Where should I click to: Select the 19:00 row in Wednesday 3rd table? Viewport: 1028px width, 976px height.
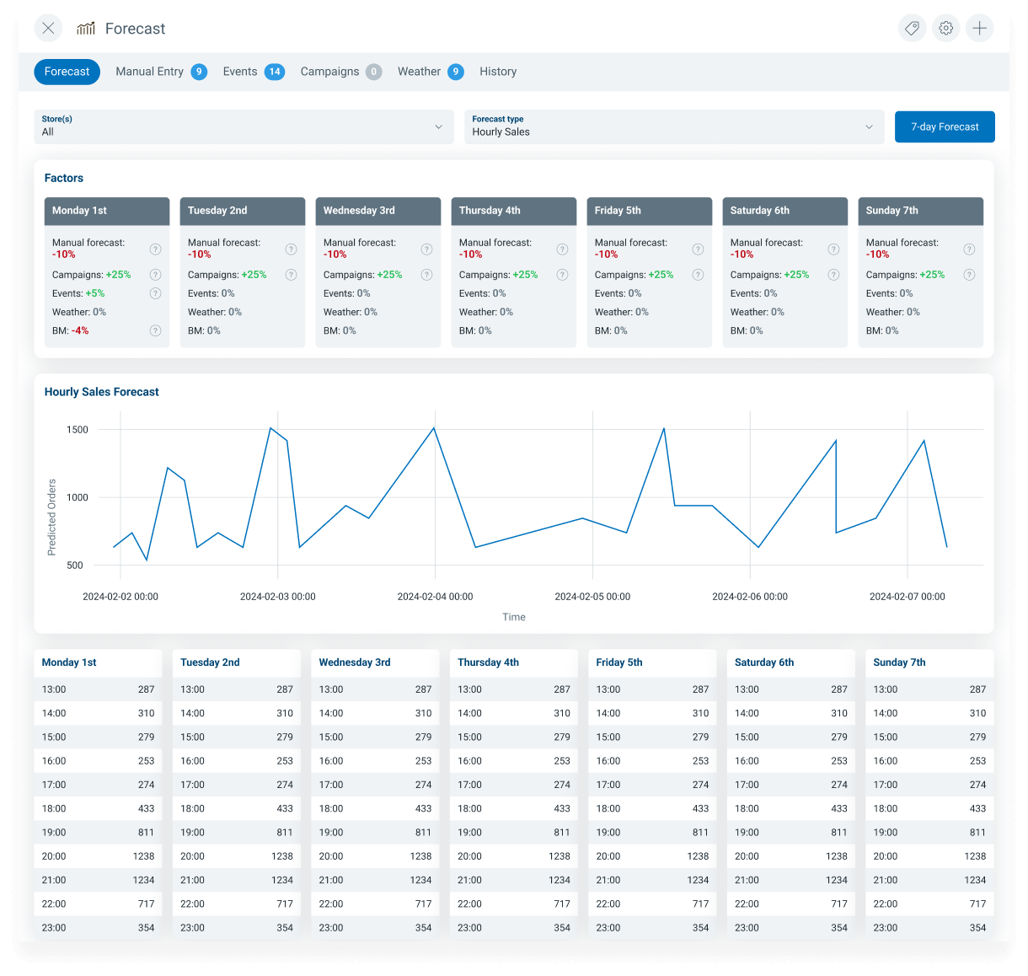tap(375, 833)
